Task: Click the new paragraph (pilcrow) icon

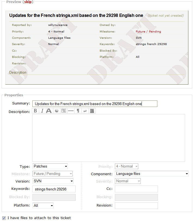Action: [x=78, y=111]
